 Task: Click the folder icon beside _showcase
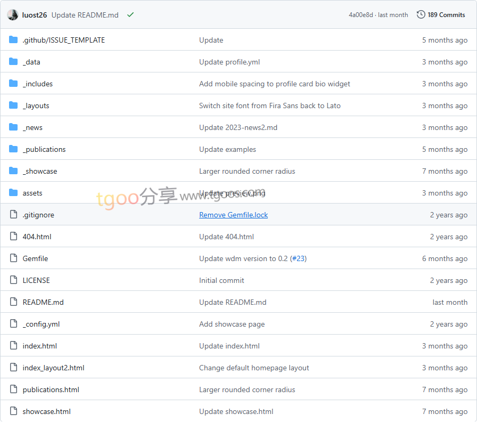(x=13, y=171)
